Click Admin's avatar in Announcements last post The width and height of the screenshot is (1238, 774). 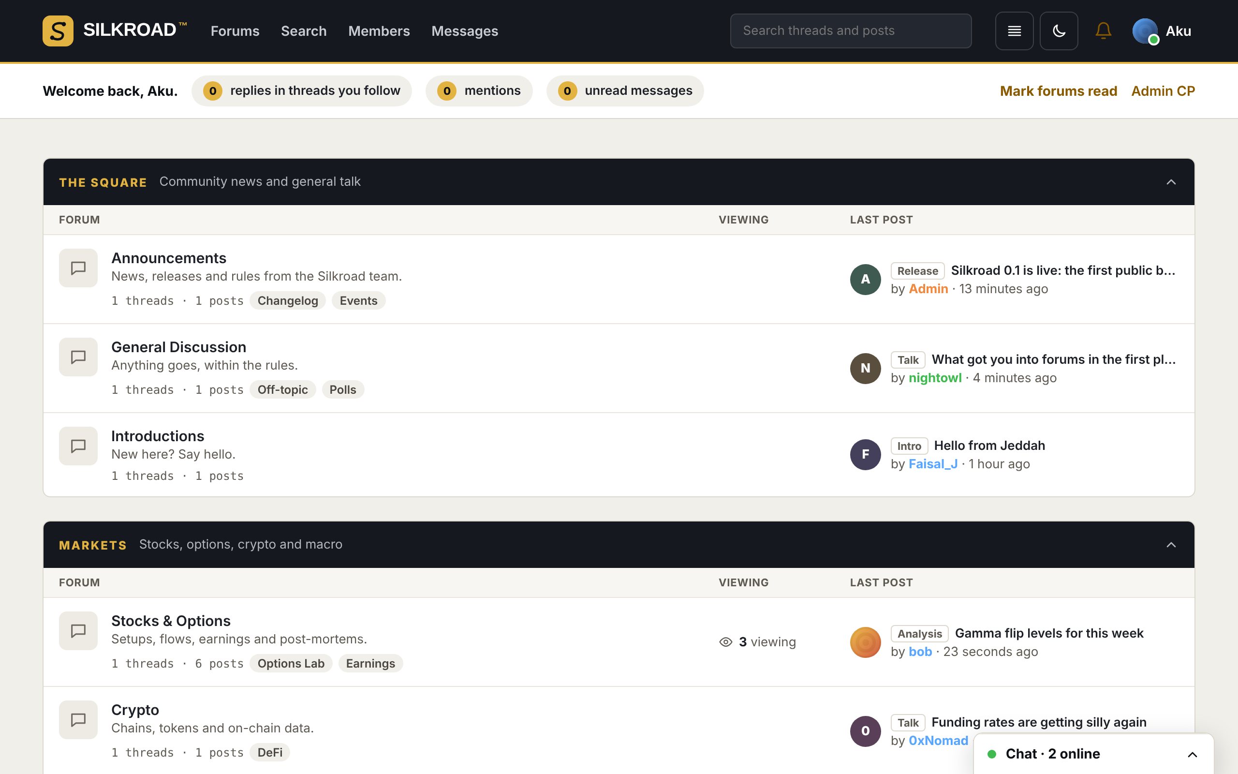click(865, 280)
